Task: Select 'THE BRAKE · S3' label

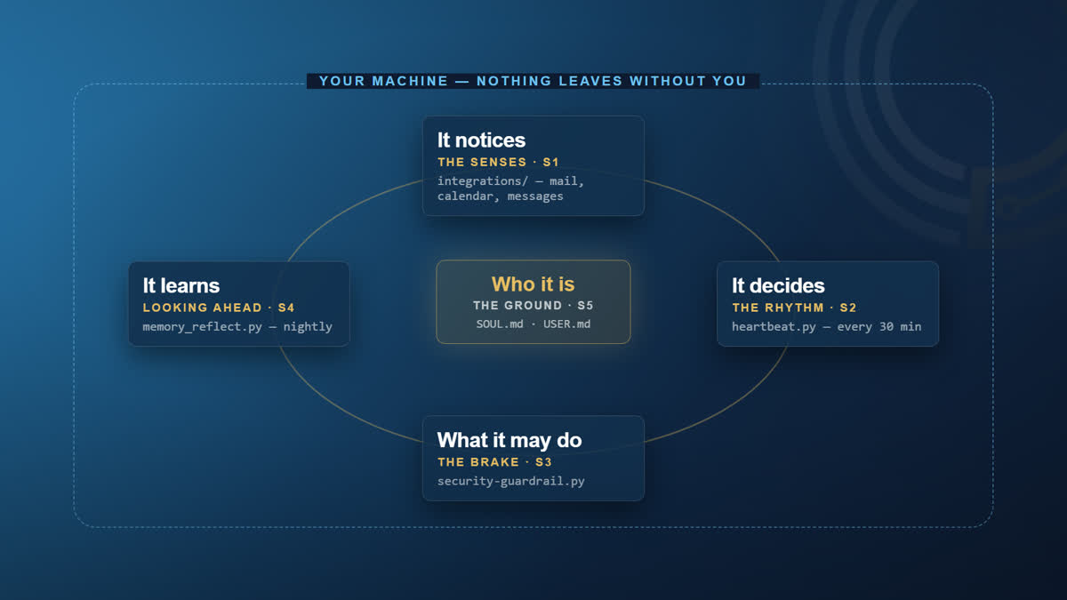Action: (494, 463)
